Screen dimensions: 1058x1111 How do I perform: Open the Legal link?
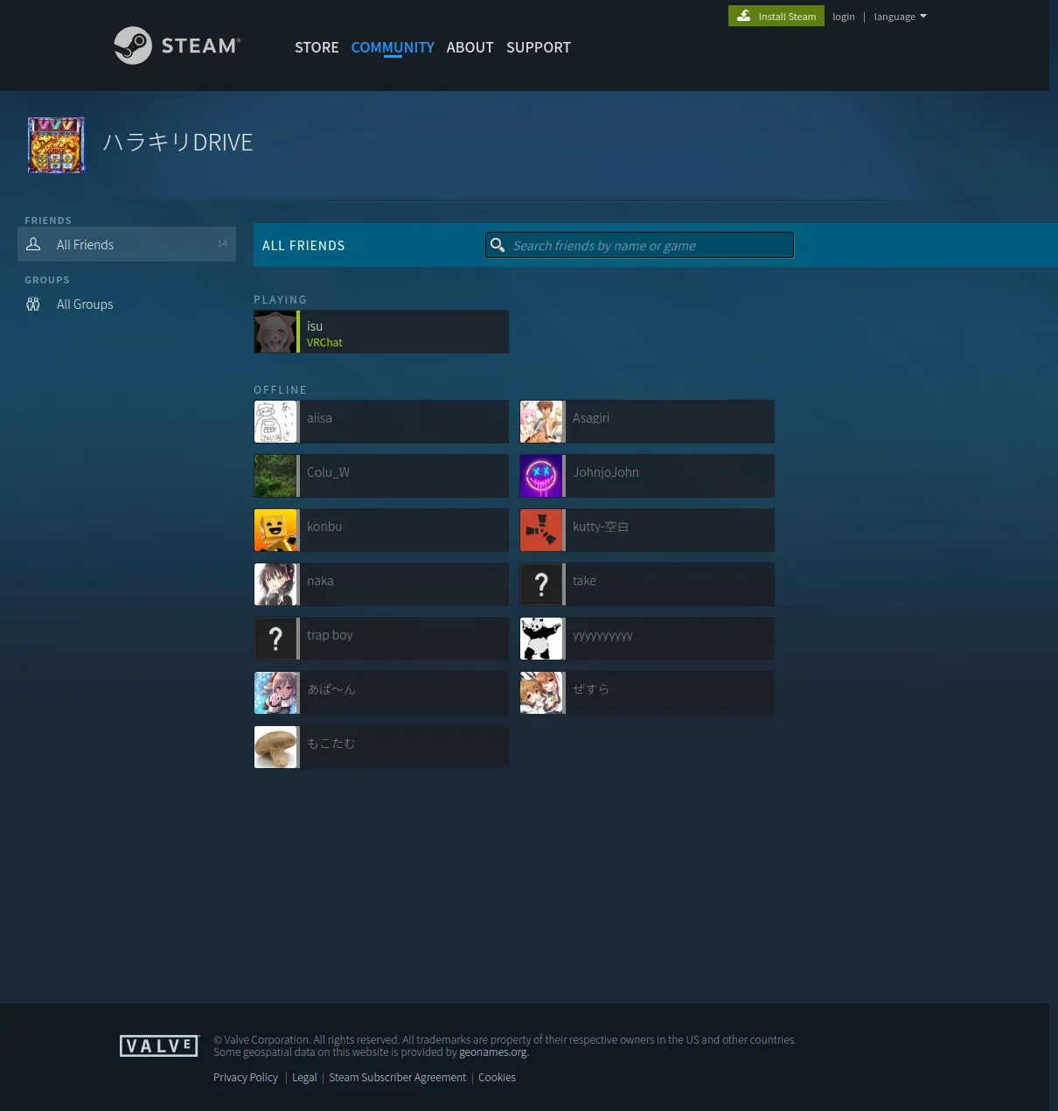304,1077
